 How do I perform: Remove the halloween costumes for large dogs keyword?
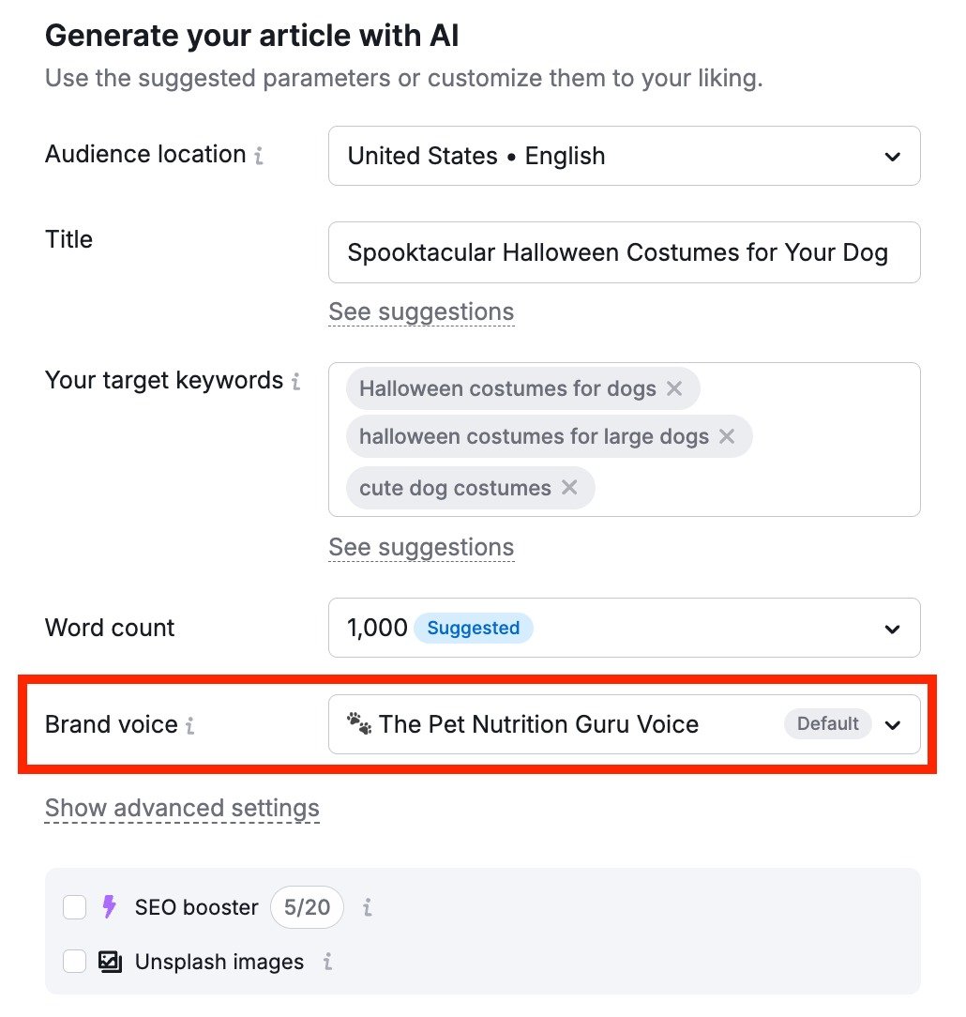[x=727, y=436]
